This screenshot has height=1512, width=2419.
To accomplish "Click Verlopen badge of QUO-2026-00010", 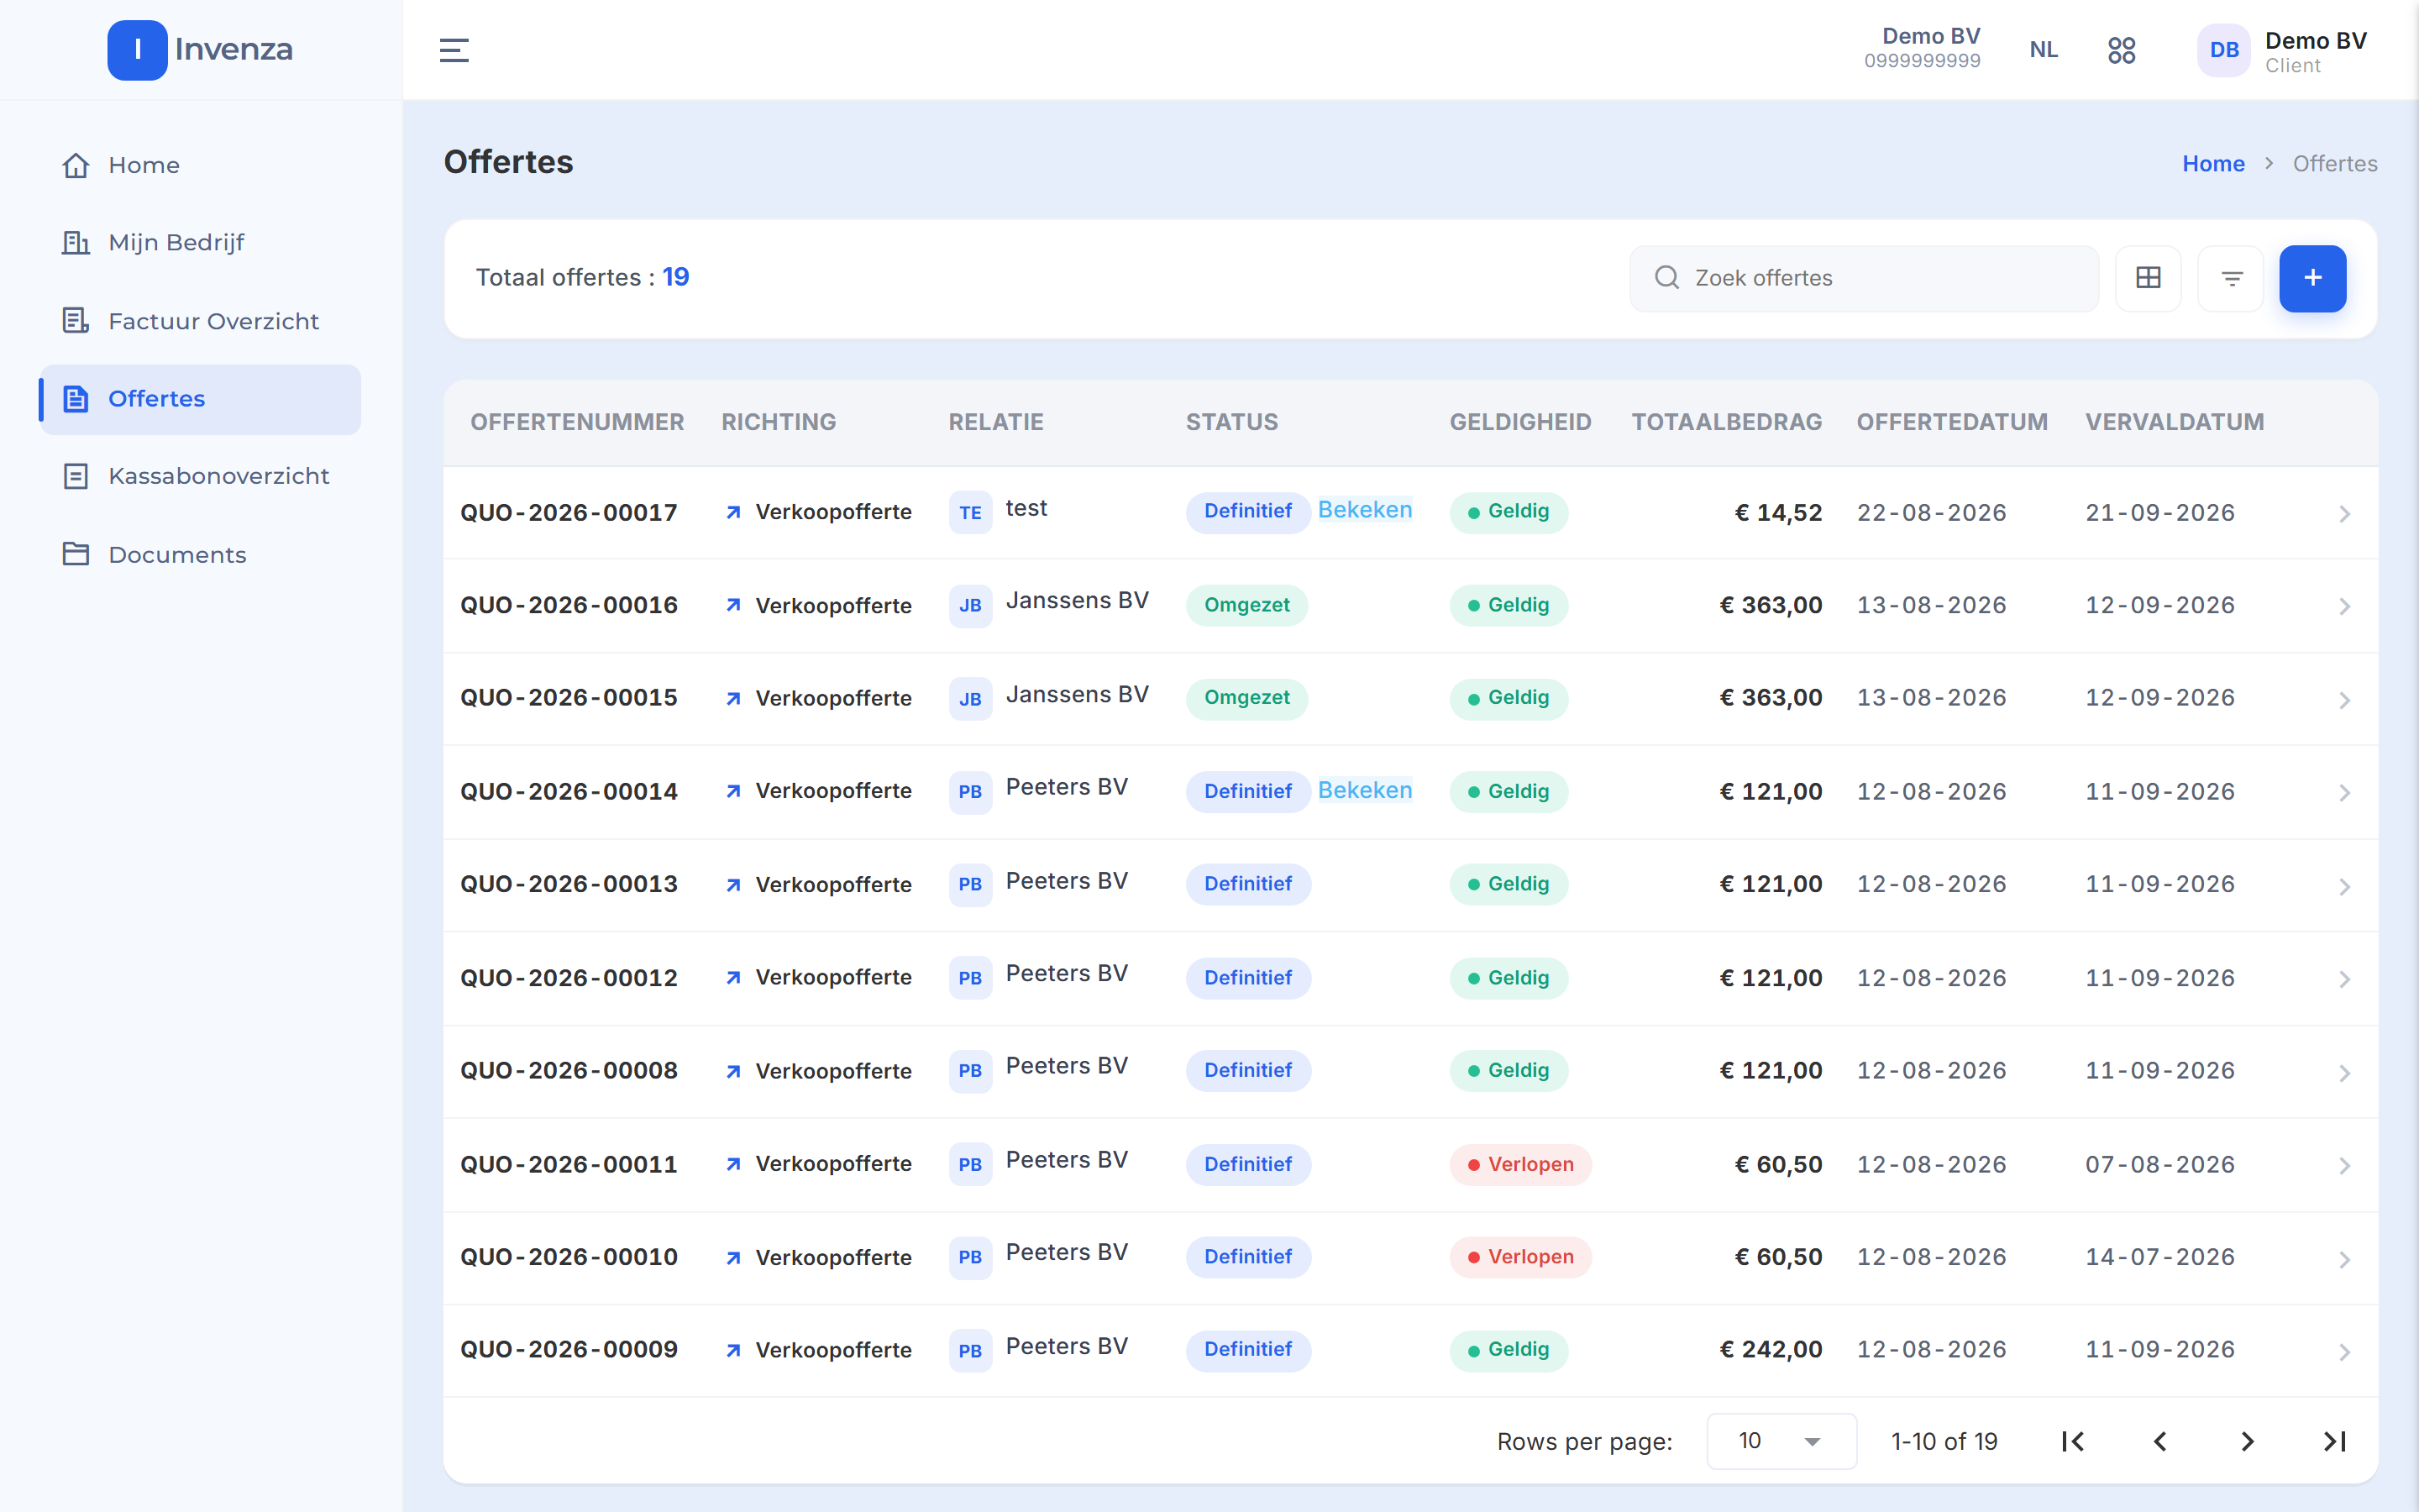I will 1520,1257.
